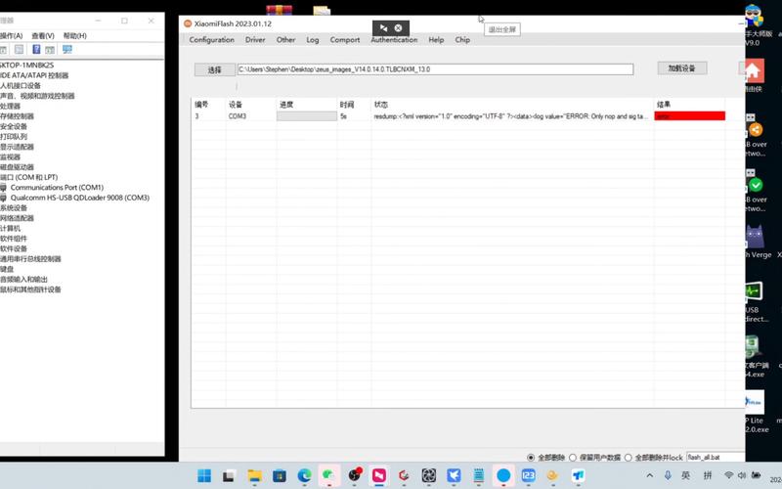Image resolution: width=782 pixels, height=489 pixels.
Task: Select the 保留用户数据 radio option
Action: coord(573,458)
